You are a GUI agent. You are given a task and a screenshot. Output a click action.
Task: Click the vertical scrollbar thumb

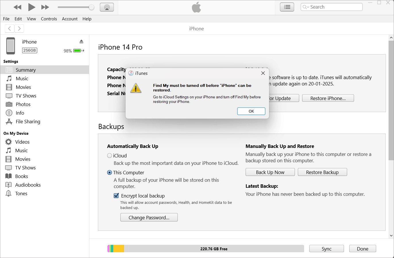(391, 100)
